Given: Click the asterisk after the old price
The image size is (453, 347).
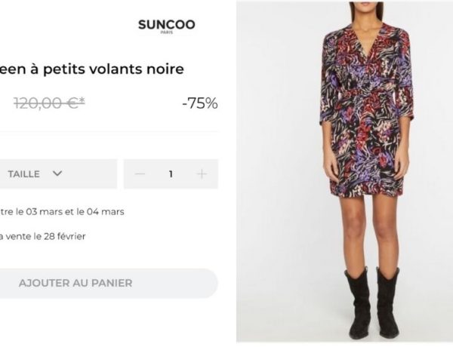Looking at the screenshot, I should (x=82, y=100).
